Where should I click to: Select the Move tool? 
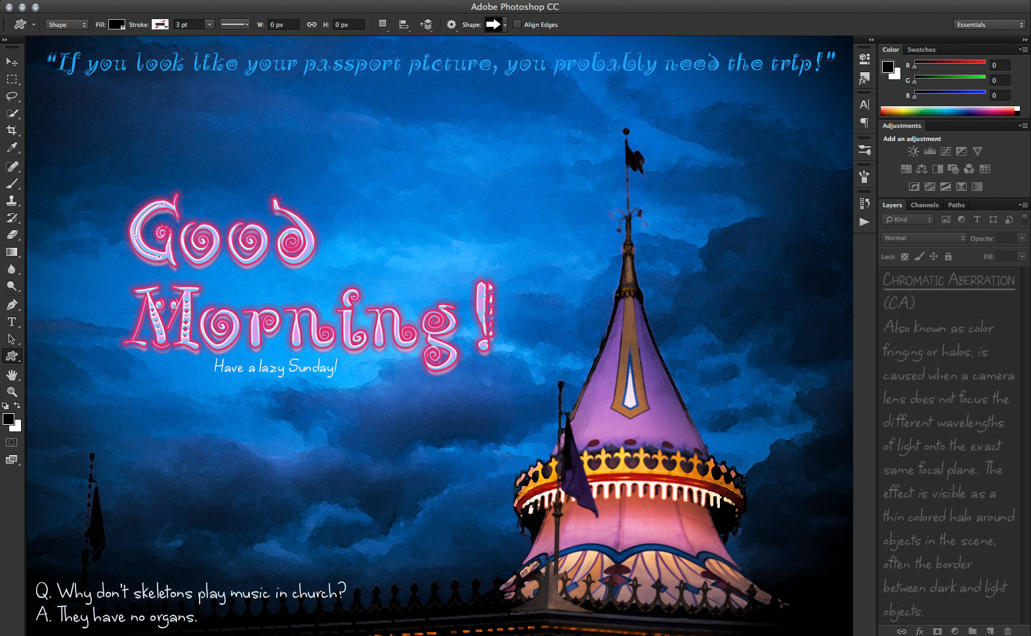pyautogui.click(x=12, y=62)
